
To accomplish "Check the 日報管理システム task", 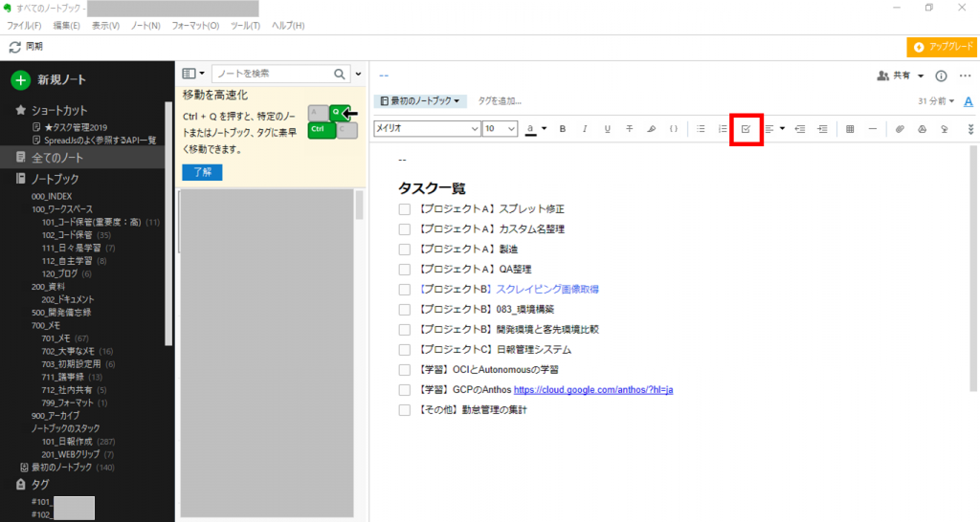I will [405, 350].
